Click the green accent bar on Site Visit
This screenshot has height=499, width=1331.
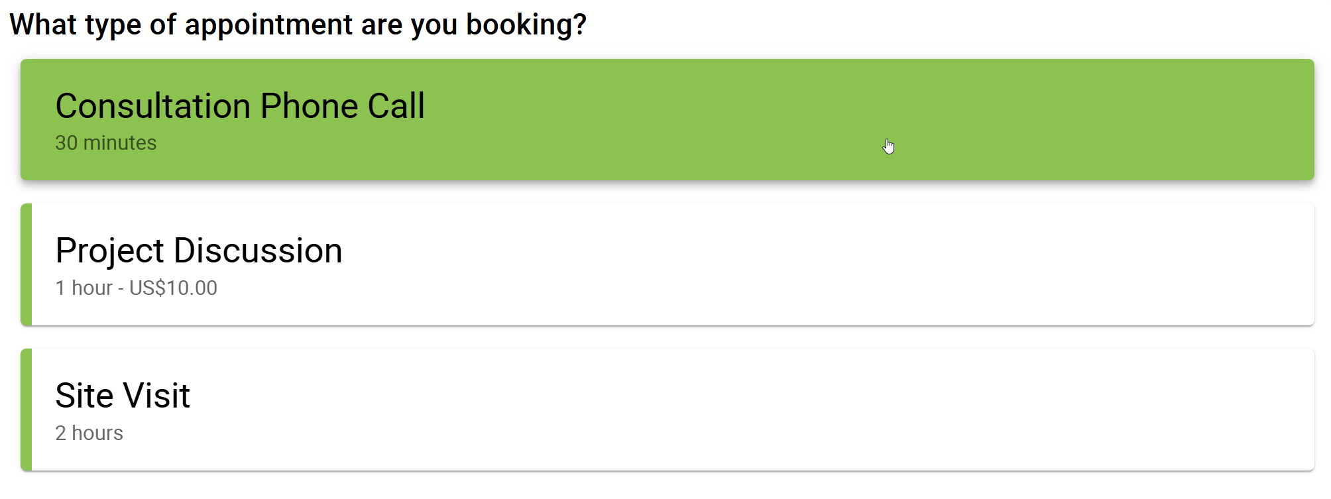[x=25, y=409]
